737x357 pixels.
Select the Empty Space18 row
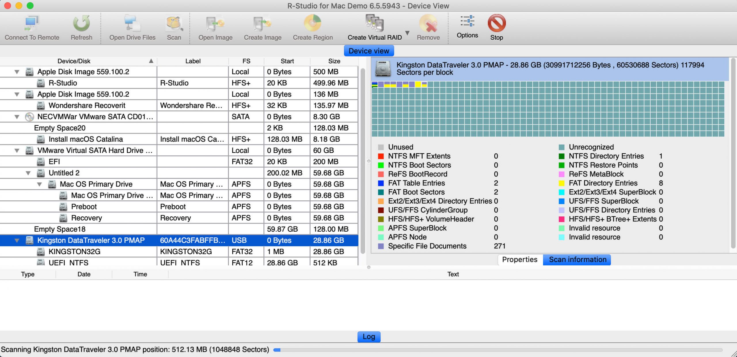[179, 229]
